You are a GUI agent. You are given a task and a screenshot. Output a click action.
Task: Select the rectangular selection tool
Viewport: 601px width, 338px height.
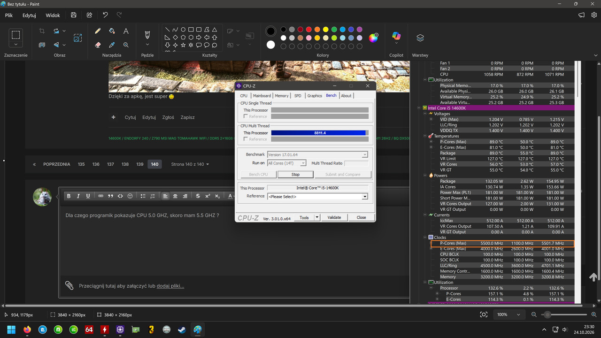pyautogui.click(x=16, y=34)
